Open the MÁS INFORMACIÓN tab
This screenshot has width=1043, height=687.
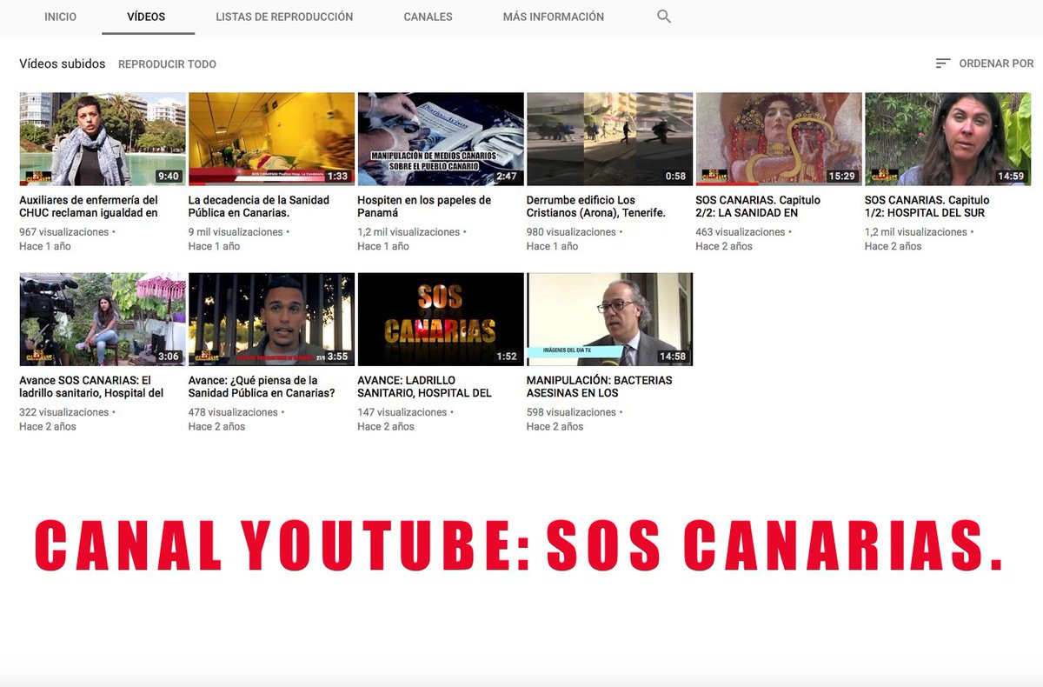click(x=554, y=17)
